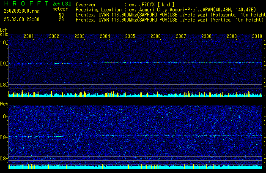Click the R-ch UV5R receiver description line
The width and height of the screenshot is (266, 173).
tap(170, 20)
